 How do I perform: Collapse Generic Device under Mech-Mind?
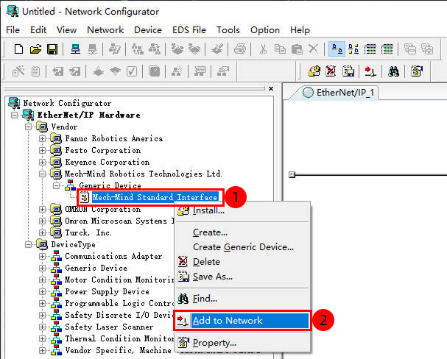[x=57, y=185]
